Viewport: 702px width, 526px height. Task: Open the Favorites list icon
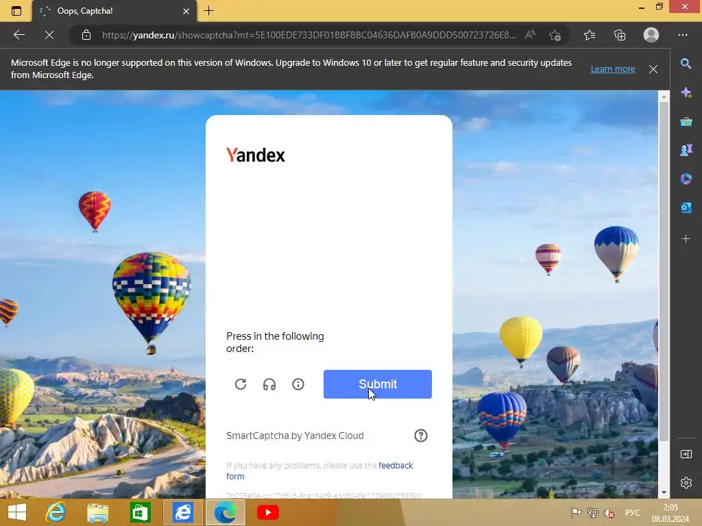pyautogui.click(x=590, y=35)
